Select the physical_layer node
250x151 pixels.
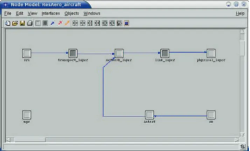coord(211,53)
